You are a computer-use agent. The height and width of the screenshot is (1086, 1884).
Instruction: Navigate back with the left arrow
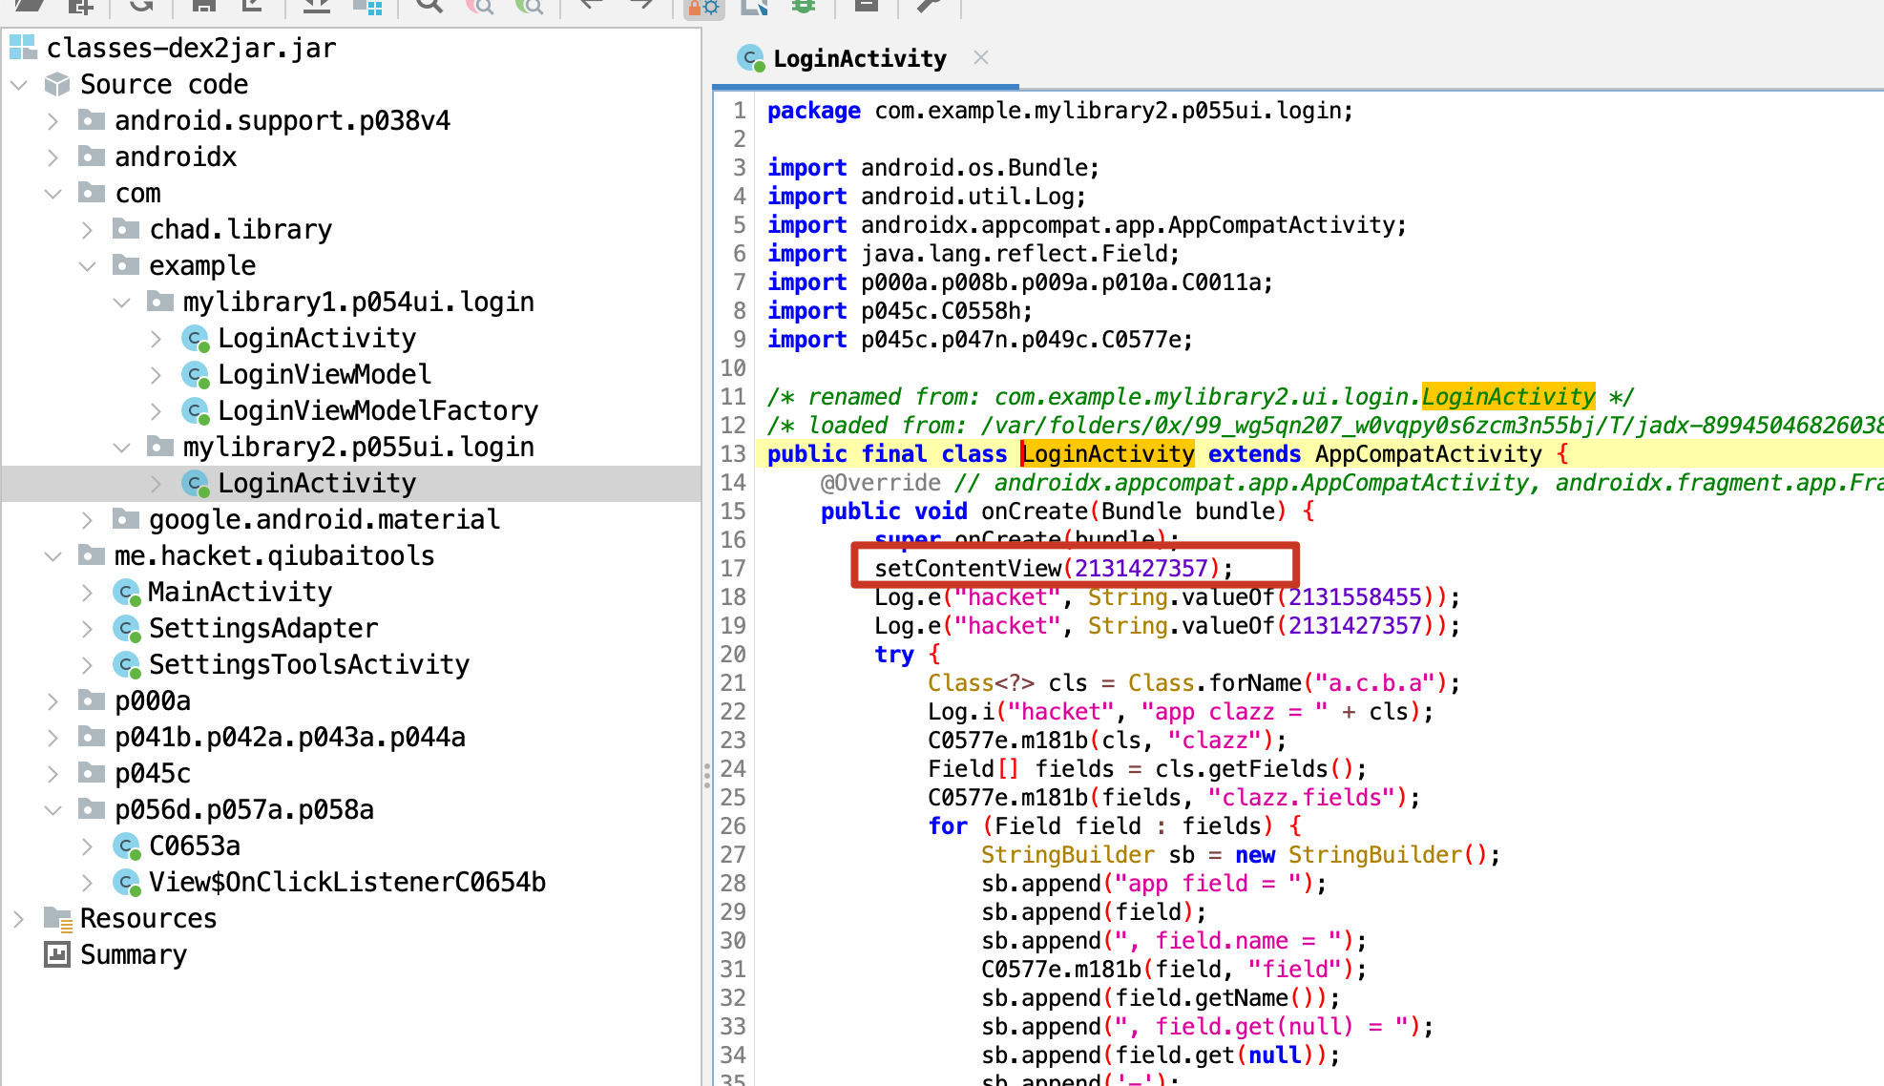click(x=592, y=5)
